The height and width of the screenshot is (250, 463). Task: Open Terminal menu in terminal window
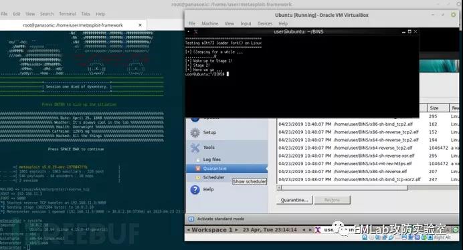coord(68,14)
